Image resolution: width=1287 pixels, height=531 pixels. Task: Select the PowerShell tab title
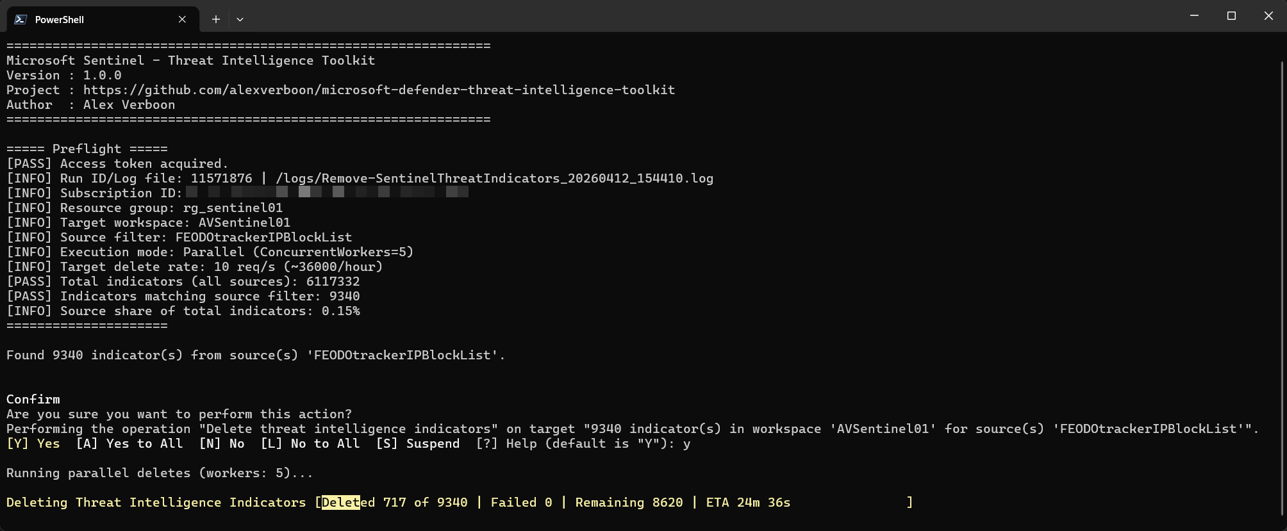tap(60, 19)
